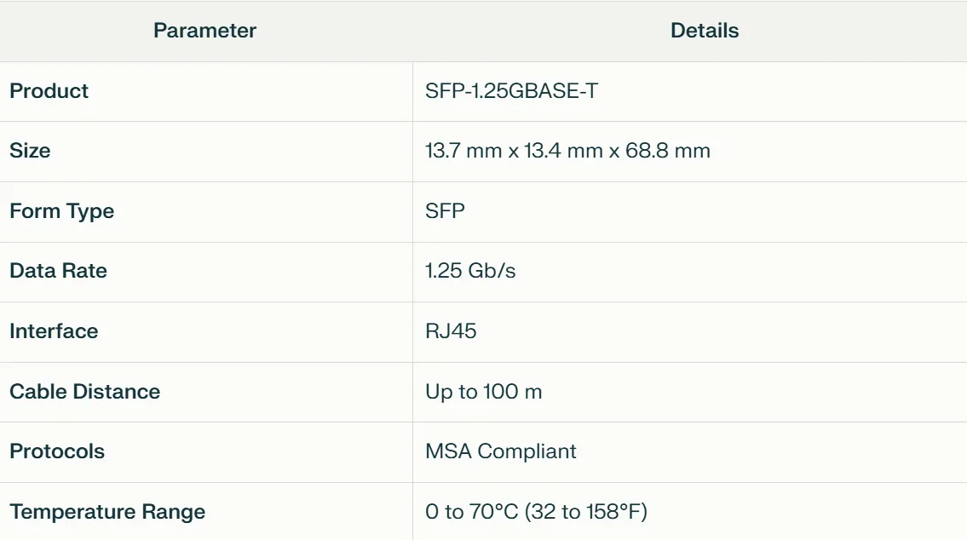Click the RJ45 interface value

451,331
